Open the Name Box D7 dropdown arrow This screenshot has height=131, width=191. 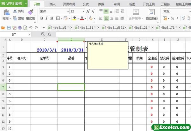coord(30,34)
